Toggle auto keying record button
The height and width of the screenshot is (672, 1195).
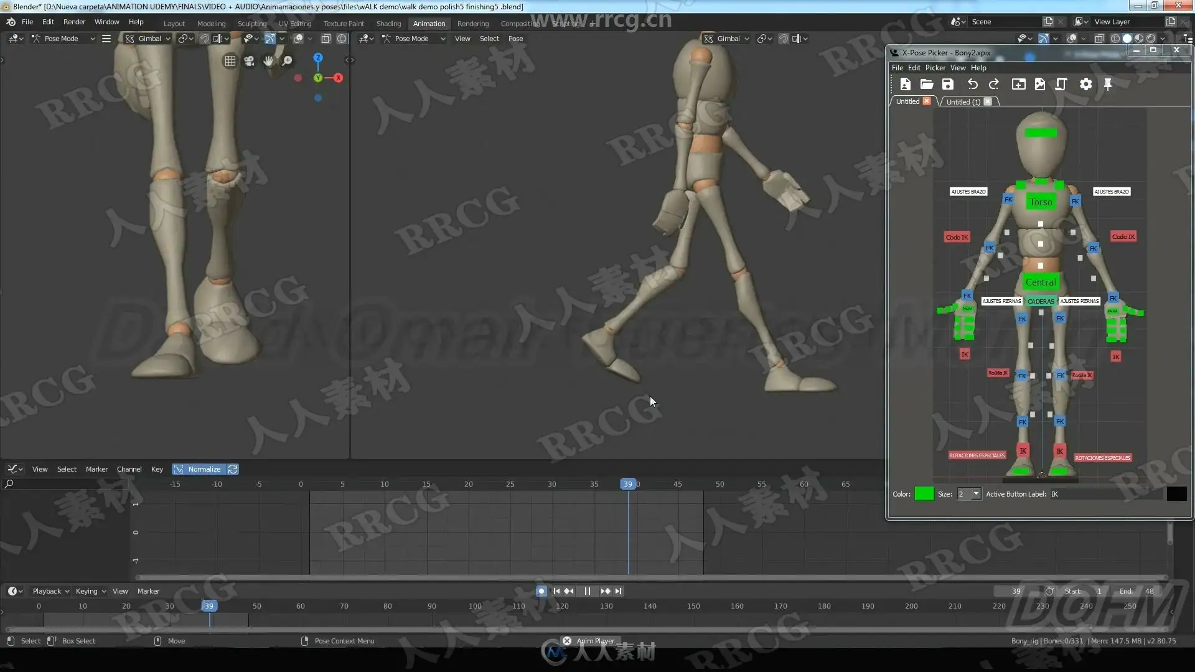tap(541, 591)
